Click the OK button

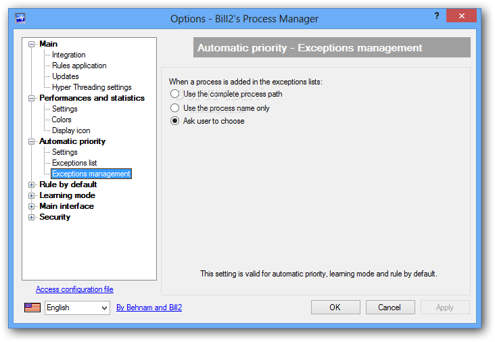tap(335, 308)
